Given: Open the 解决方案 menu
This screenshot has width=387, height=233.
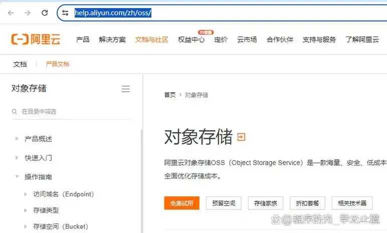Looking at the screenshot, I should pyautogui.click(x=112, y=40).
